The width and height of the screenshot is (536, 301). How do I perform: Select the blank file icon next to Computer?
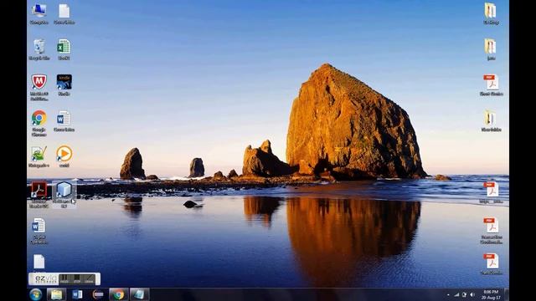click(64, 14)
